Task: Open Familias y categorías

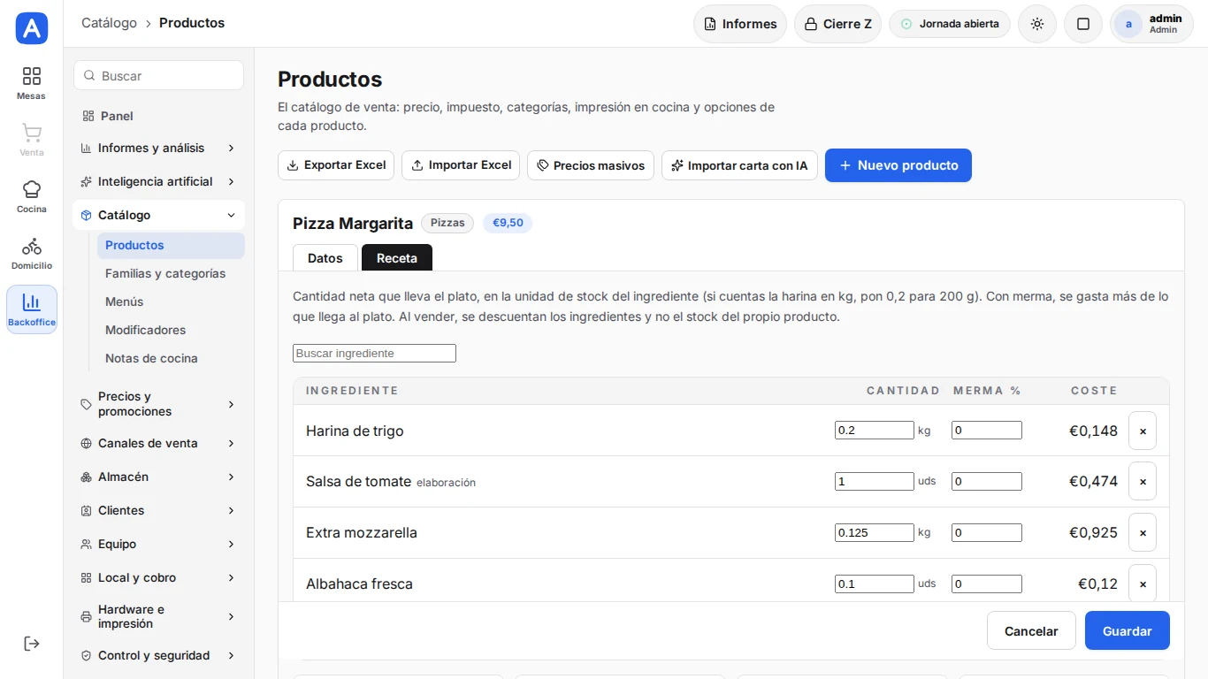Action: point(171,273)
